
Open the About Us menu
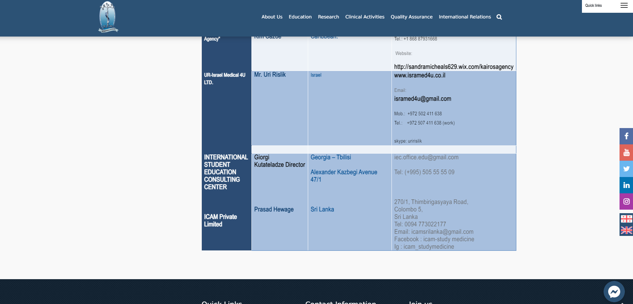[x=272, y=17]
